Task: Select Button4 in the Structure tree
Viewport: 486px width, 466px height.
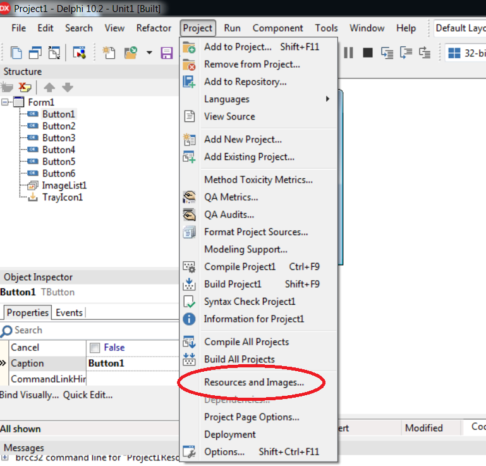Action: point(59,150)
